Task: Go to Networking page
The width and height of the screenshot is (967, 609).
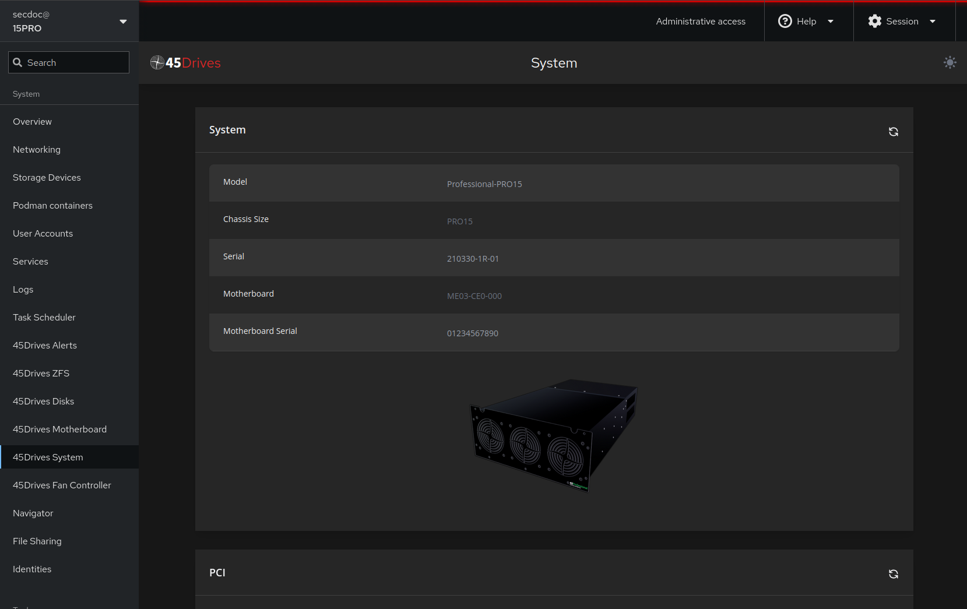Action: (x=69, y=149)
